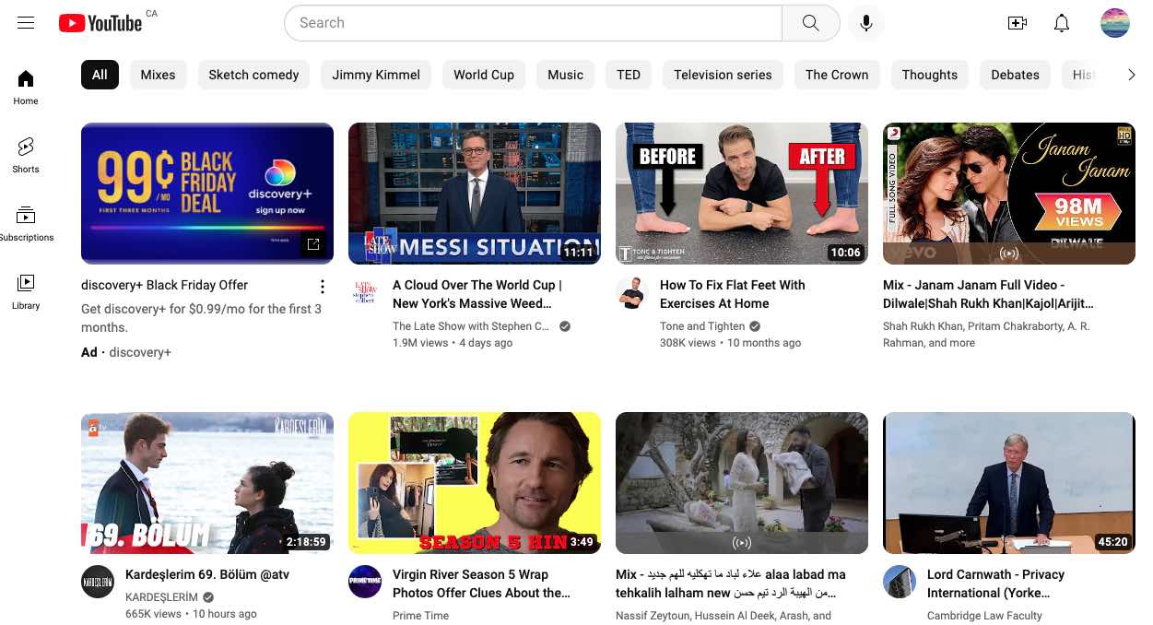Open the discovery+ Black Friday ad thumbnail
1153x625 pixels.
tap(207, 194)
